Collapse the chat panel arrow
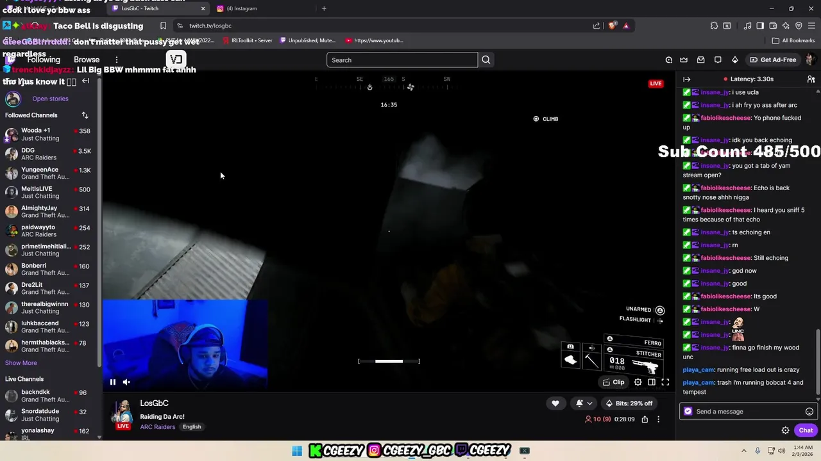This screenshot has width=821, height=461. point(686,79)
